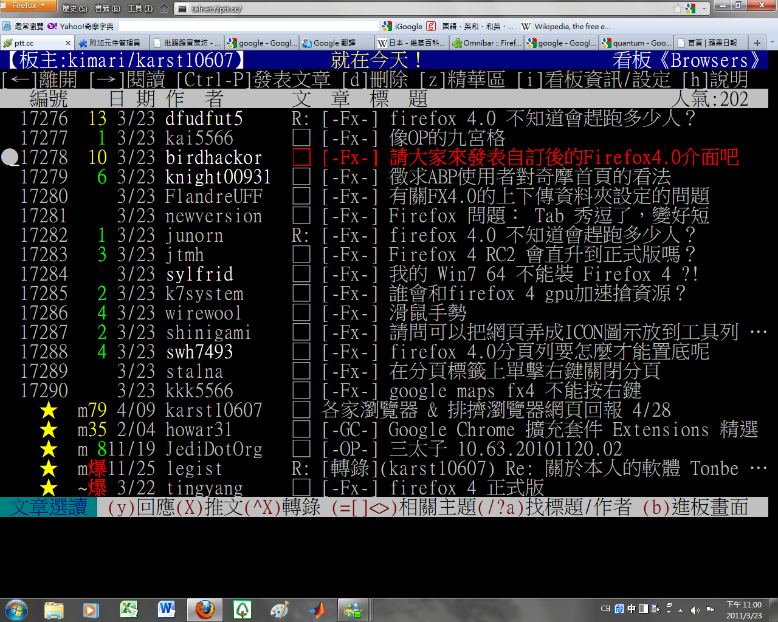Open the Windows Start menu
Viewport: 778px width, 622px height.
[x=16, y=609]
